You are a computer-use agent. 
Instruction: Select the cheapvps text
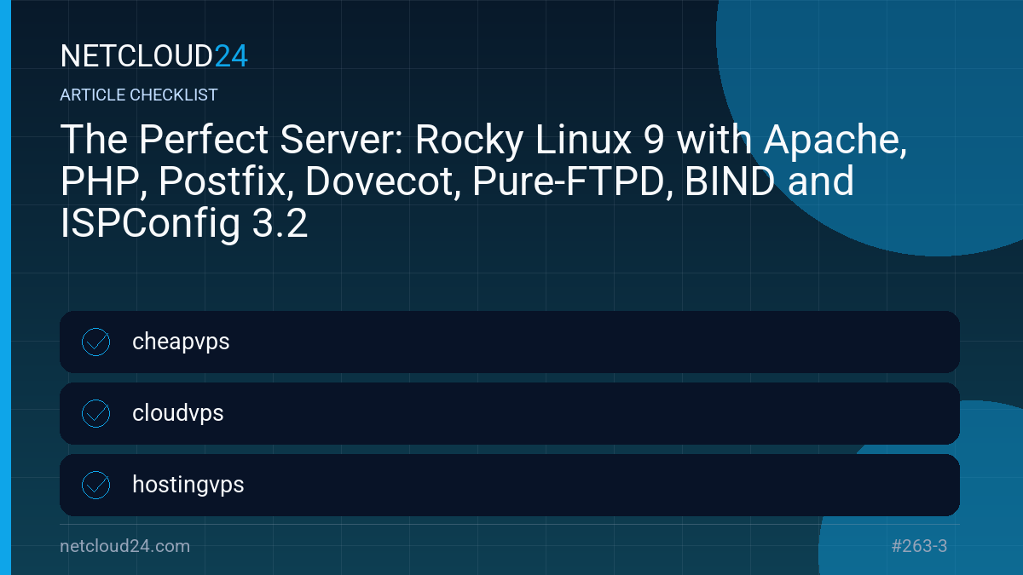click(x=181, y=342)
